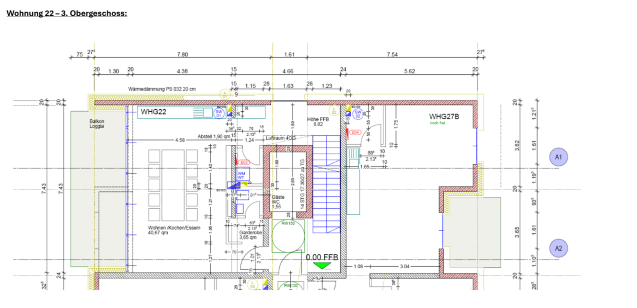Image resolution: width=637 pixels, height=308 pixels.
Task: Select the 14 STG 17.36/27 zu TG stair note
Action: [x=303, y=184]
